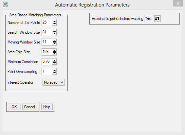
Task: Increase the Point Oversampling stepper
Action: (x=54, y=71)
